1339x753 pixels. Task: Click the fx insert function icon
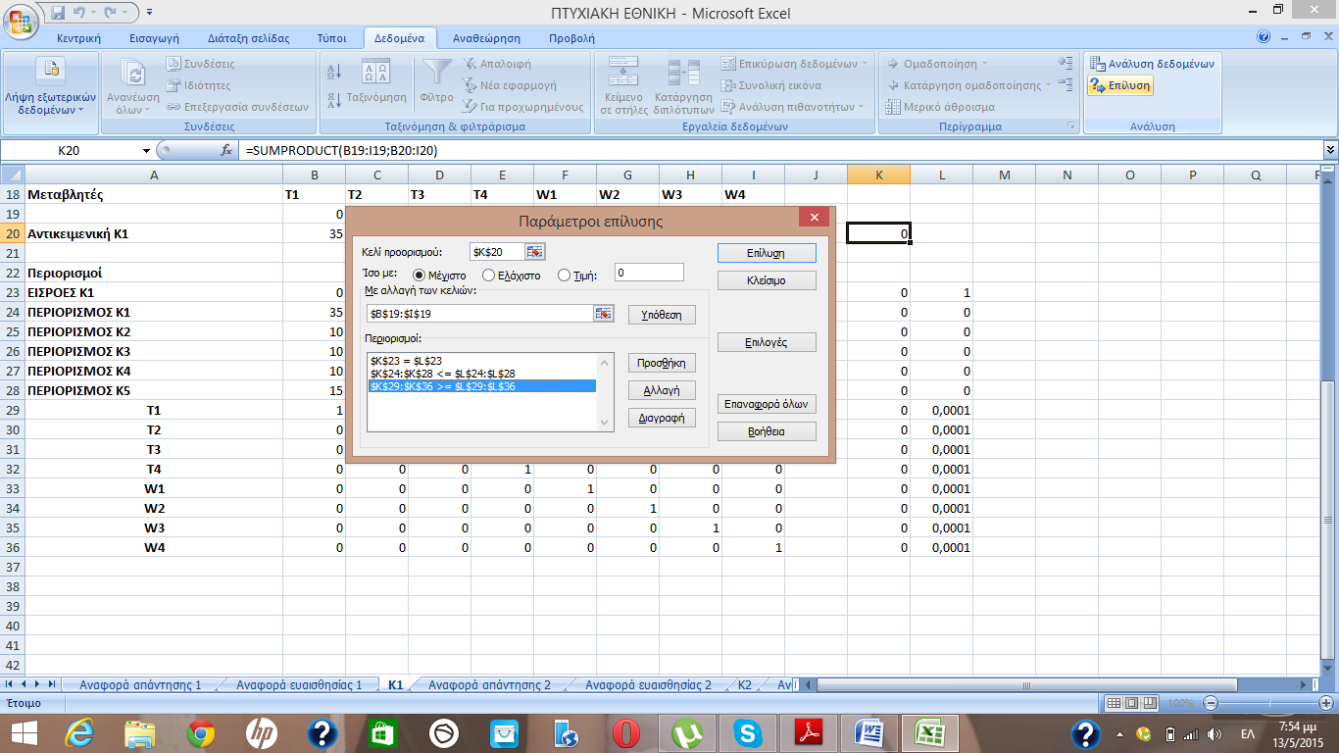tap(226, 150)
